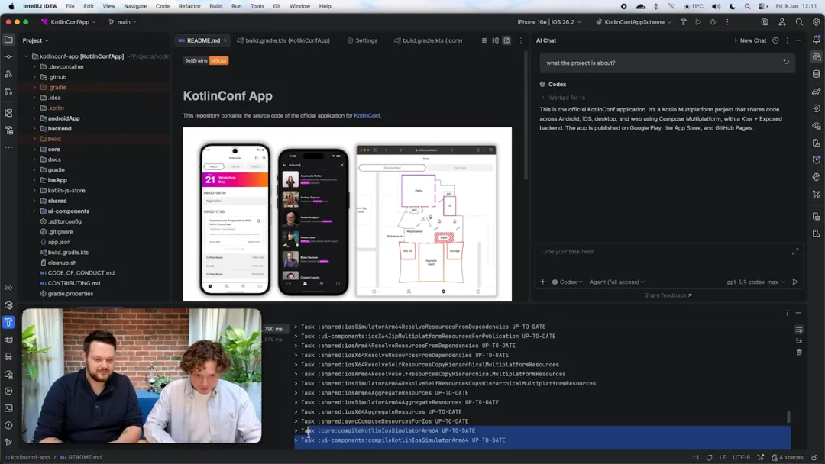This screenshot has width=825, height=464.
Task: Expand the androidApp folder
Action: pos(34,118)
